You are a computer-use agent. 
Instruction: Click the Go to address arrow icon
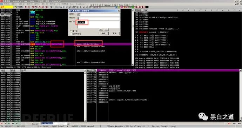[x=51, y=7]
